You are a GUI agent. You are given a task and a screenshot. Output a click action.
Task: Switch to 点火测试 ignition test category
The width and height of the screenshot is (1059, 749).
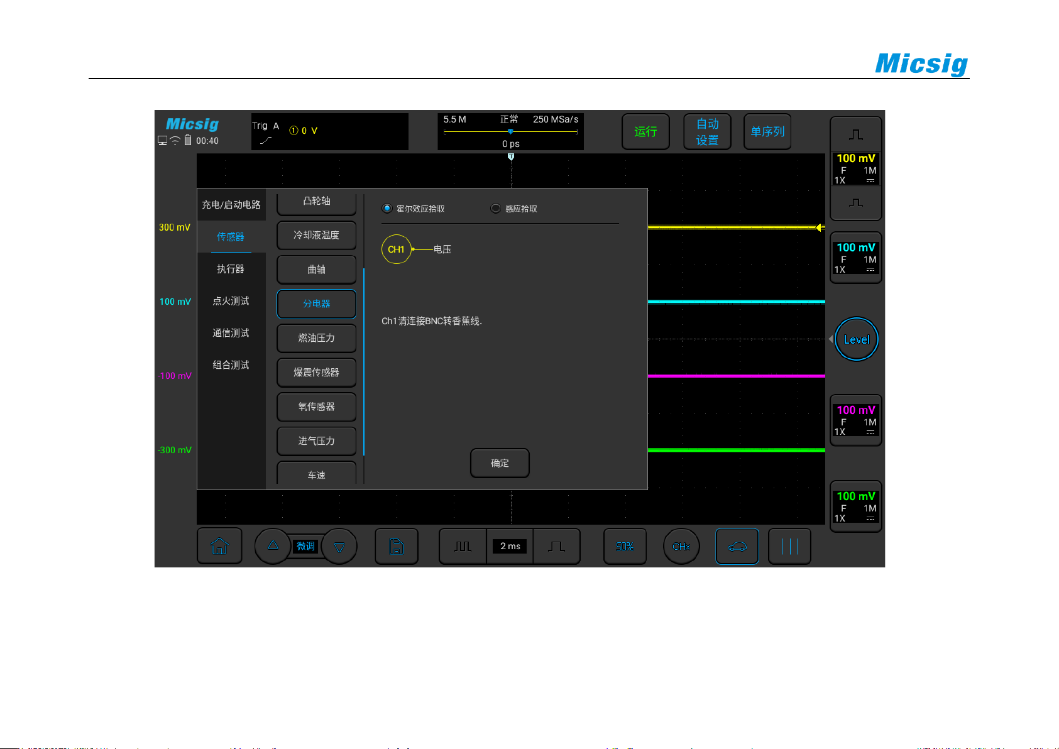point(231,301)
